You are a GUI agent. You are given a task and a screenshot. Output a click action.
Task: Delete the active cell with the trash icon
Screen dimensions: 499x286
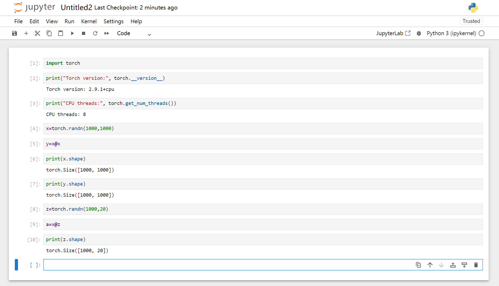[476, 265]
